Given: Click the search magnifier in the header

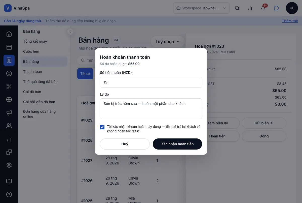Looking at the screenshot, I should click(237, 8).
